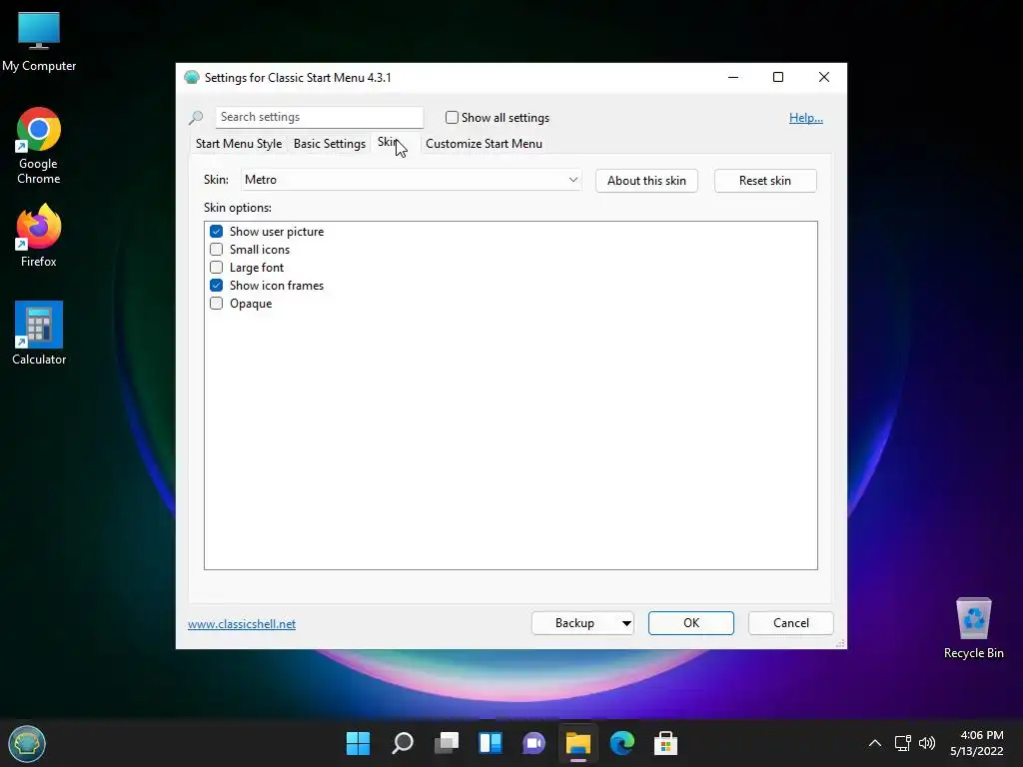Open taskbar Search magnifier
The width and height of the screenshot is (1023, 767).
point(402,743)
